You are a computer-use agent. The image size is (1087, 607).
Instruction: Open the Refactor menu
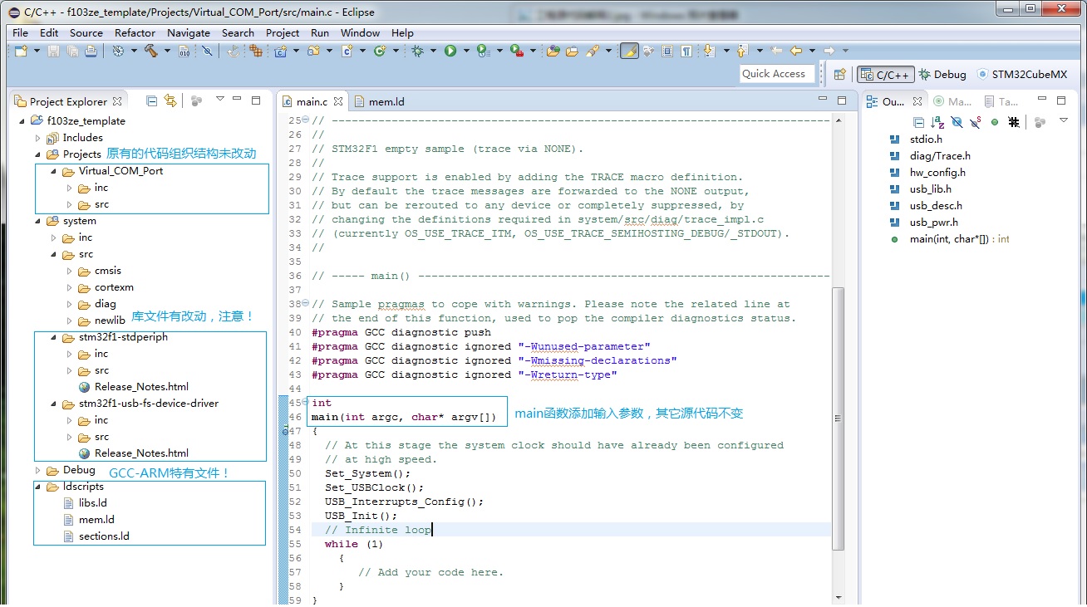(x=135, y=32)
